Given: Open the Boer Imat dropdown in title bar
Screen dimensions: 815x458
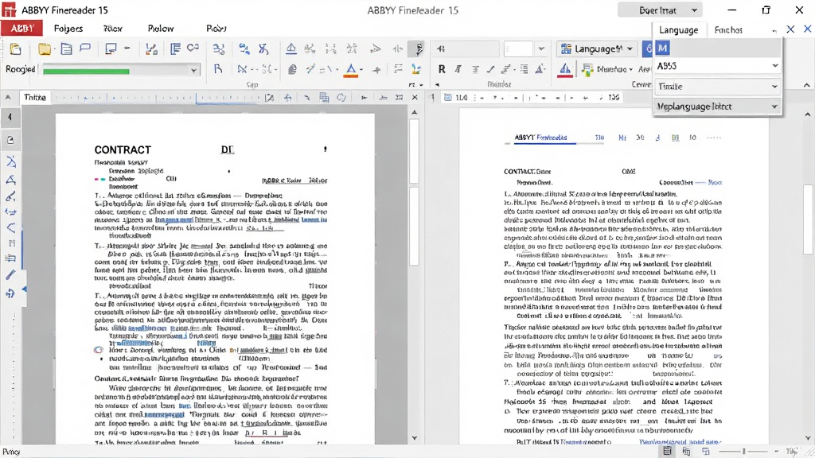Looking at the screenshot, I should [x=660, y=10].
